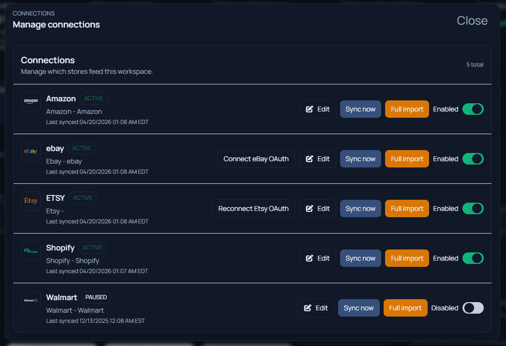506x346 pixels.
Task: Click the Etsy store logo icon
Action: (x=31, y=201)
